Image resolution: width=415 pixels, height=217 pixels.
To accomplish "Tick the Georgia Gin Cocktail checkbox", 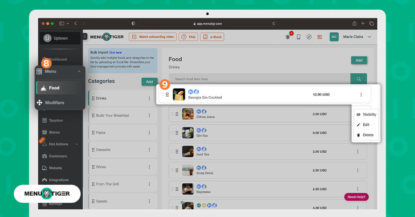I will 163,95.
